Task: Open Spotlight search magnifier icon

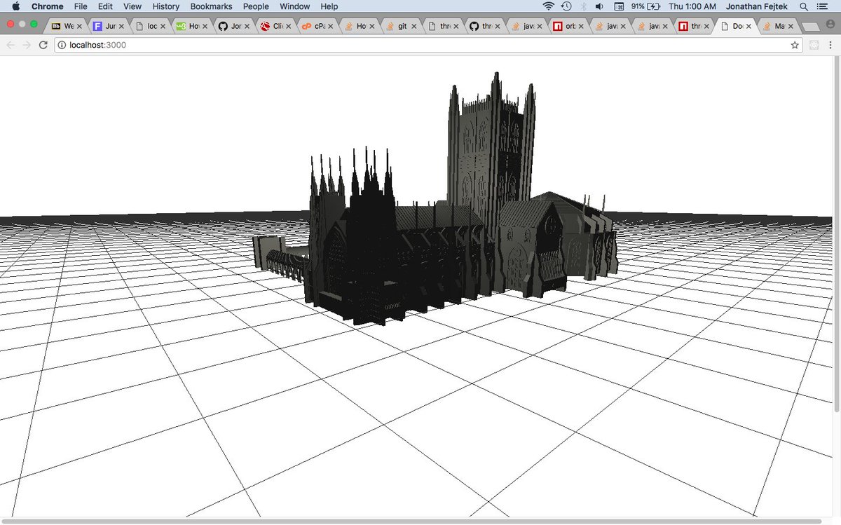Action: 804,6
